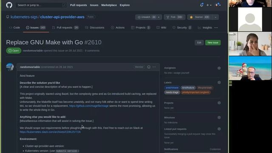Screen dimensions: 272x153
Task: Open the notifications bell
Action: pos(201,5)
